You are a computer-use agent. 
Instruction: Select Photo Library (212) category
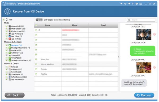click(x=18, y=31)
